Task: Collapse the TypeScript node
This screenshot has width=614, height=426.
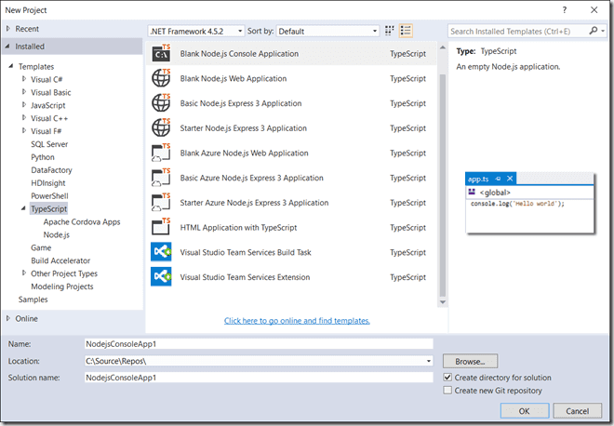Action: 23,208
